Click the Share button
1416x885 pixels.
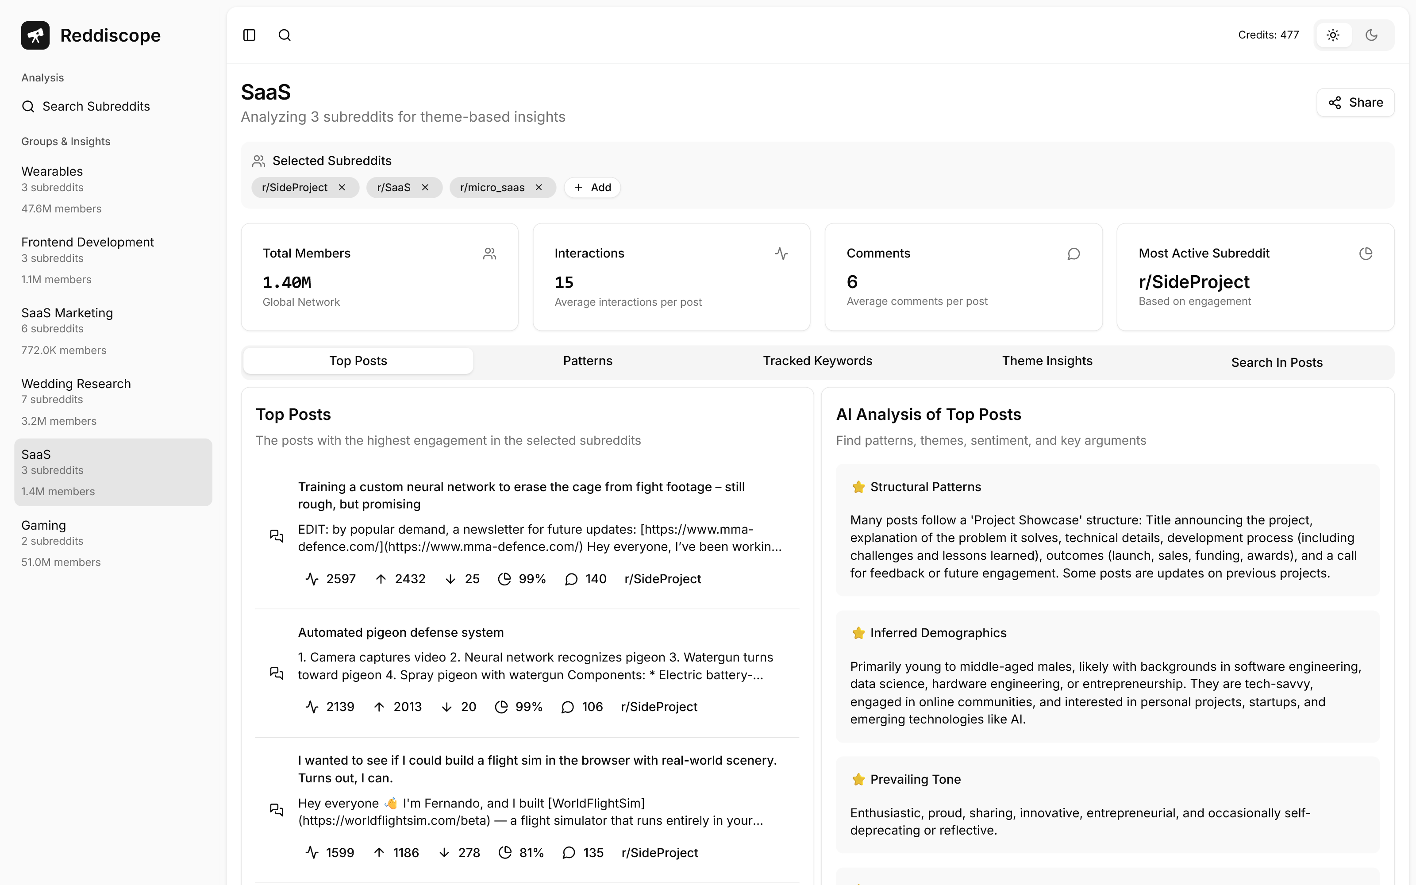pyautogui.click(x=1355, y=102)
